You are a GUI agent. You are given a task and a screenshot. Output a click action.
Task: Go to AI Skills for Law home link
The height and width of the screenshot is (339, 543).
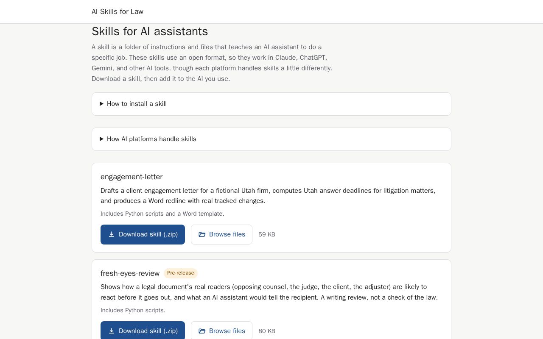(118, 11)
